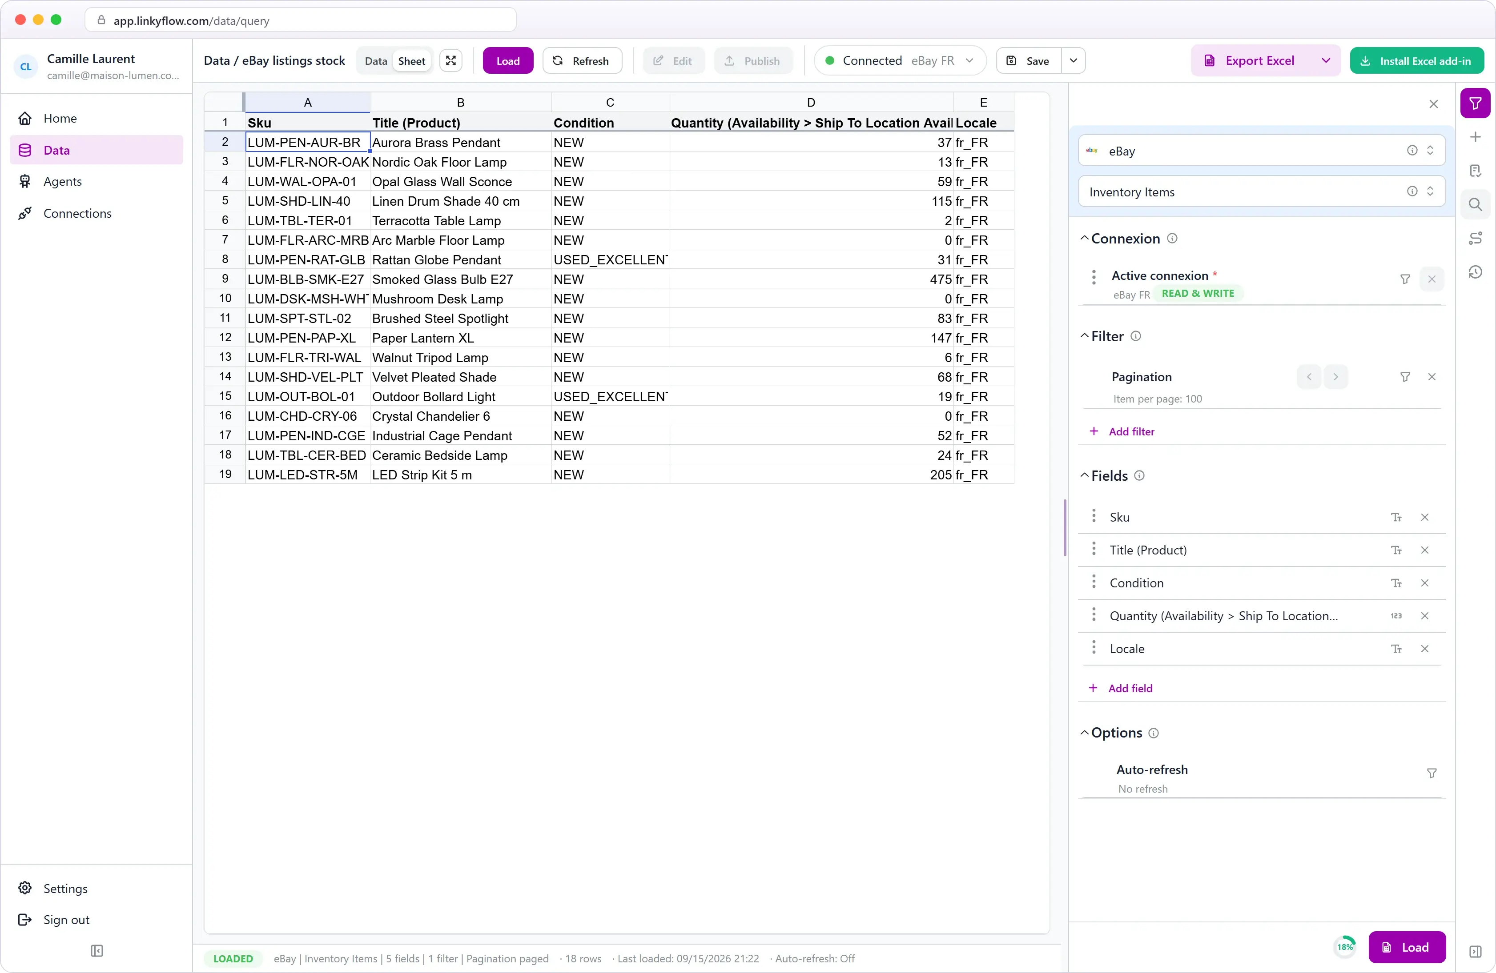The width and height of the screenshot is (1496, 973).
Task: Click the drag handle of Condition field
Action: [1094, 582]
